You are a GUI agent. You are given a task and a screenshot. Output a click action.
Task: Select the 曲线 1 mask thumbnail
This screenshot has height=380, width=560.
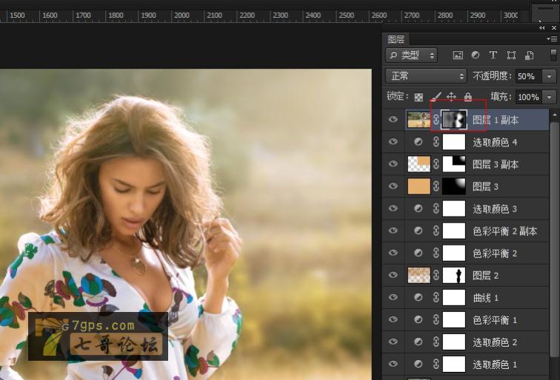[454, 297]
